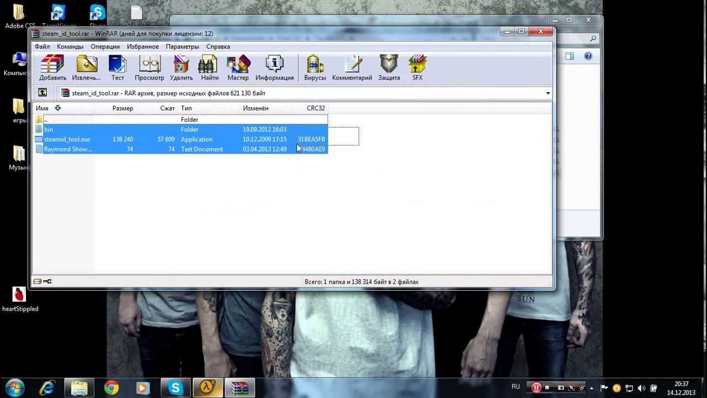Click search icon in background window
The image size is (707, 398).
click(x=593, y=39)
